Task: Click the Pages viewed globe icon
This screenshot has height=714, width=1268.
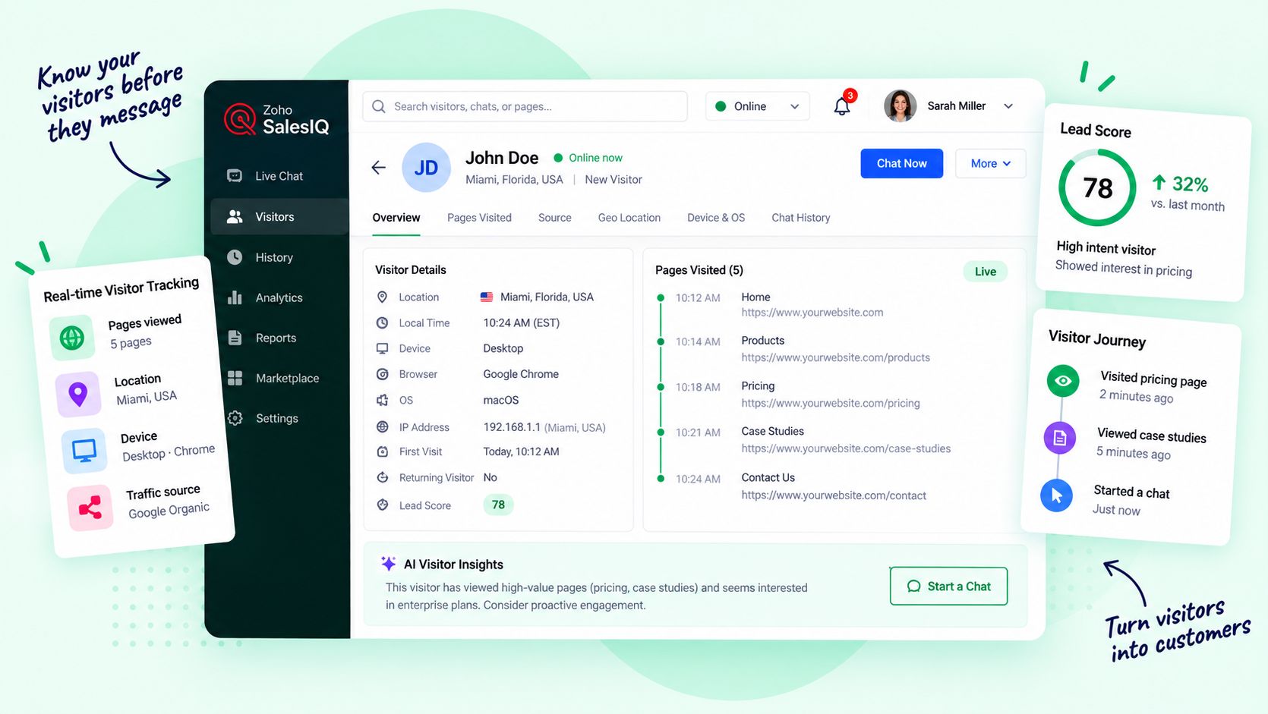Action: coord(72,337)
